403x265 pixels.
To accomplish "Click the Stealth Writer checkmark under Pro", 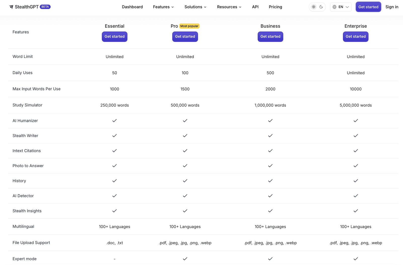I will (185, 136).
